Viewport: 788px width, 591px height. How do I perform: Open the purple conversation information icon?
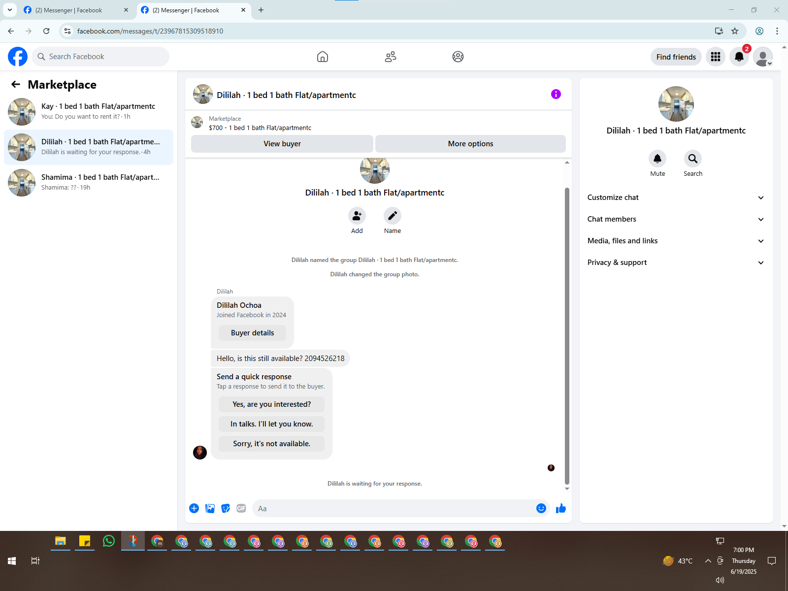point(556,94)
